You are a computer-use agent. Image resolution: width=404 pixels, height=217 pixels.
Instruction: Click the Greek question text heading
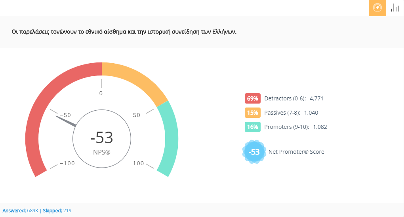(124, 32)
